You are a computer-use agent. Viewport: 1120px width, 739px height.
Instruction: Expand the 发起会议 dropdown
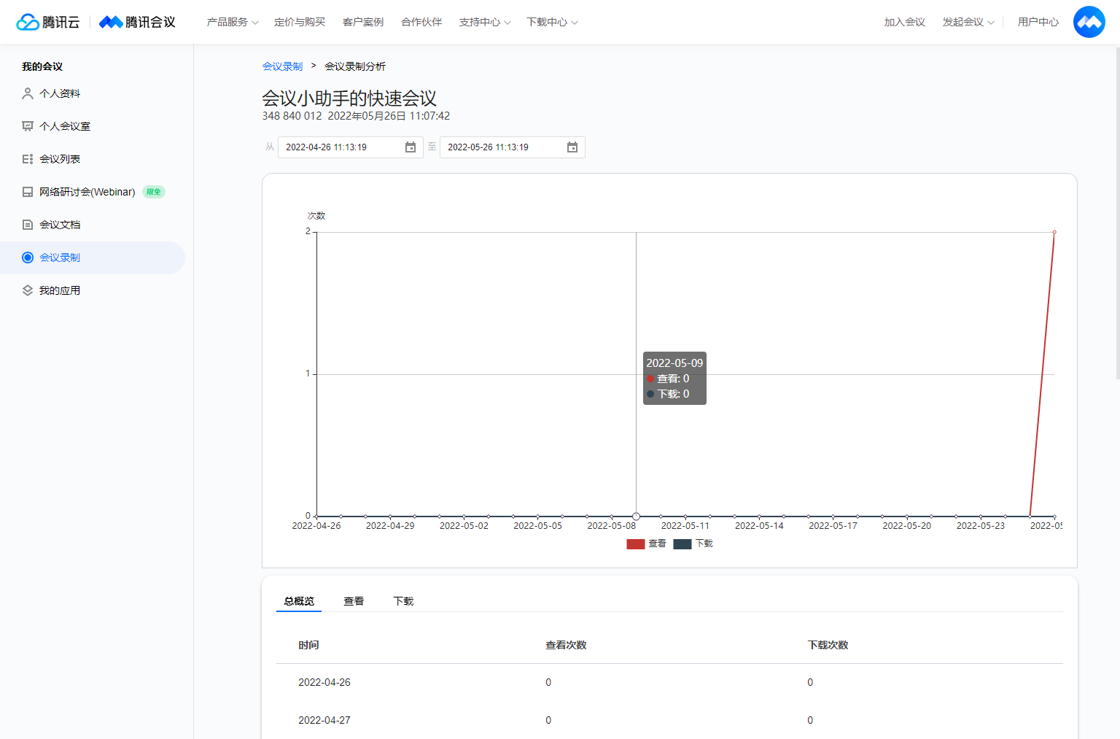click(x=968, y=22)
